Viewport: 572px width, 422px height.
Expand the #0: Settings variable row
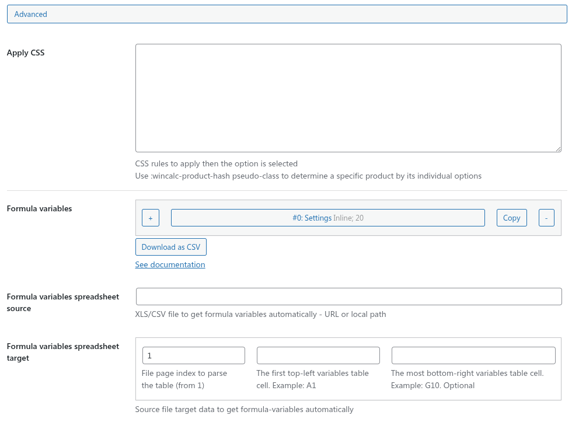[327, 218]
